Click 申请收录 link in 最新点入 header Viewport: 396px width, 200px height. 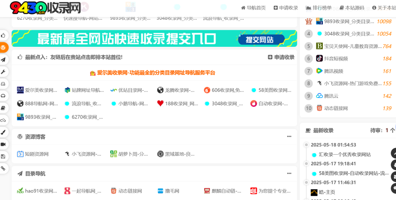(281, 57)
